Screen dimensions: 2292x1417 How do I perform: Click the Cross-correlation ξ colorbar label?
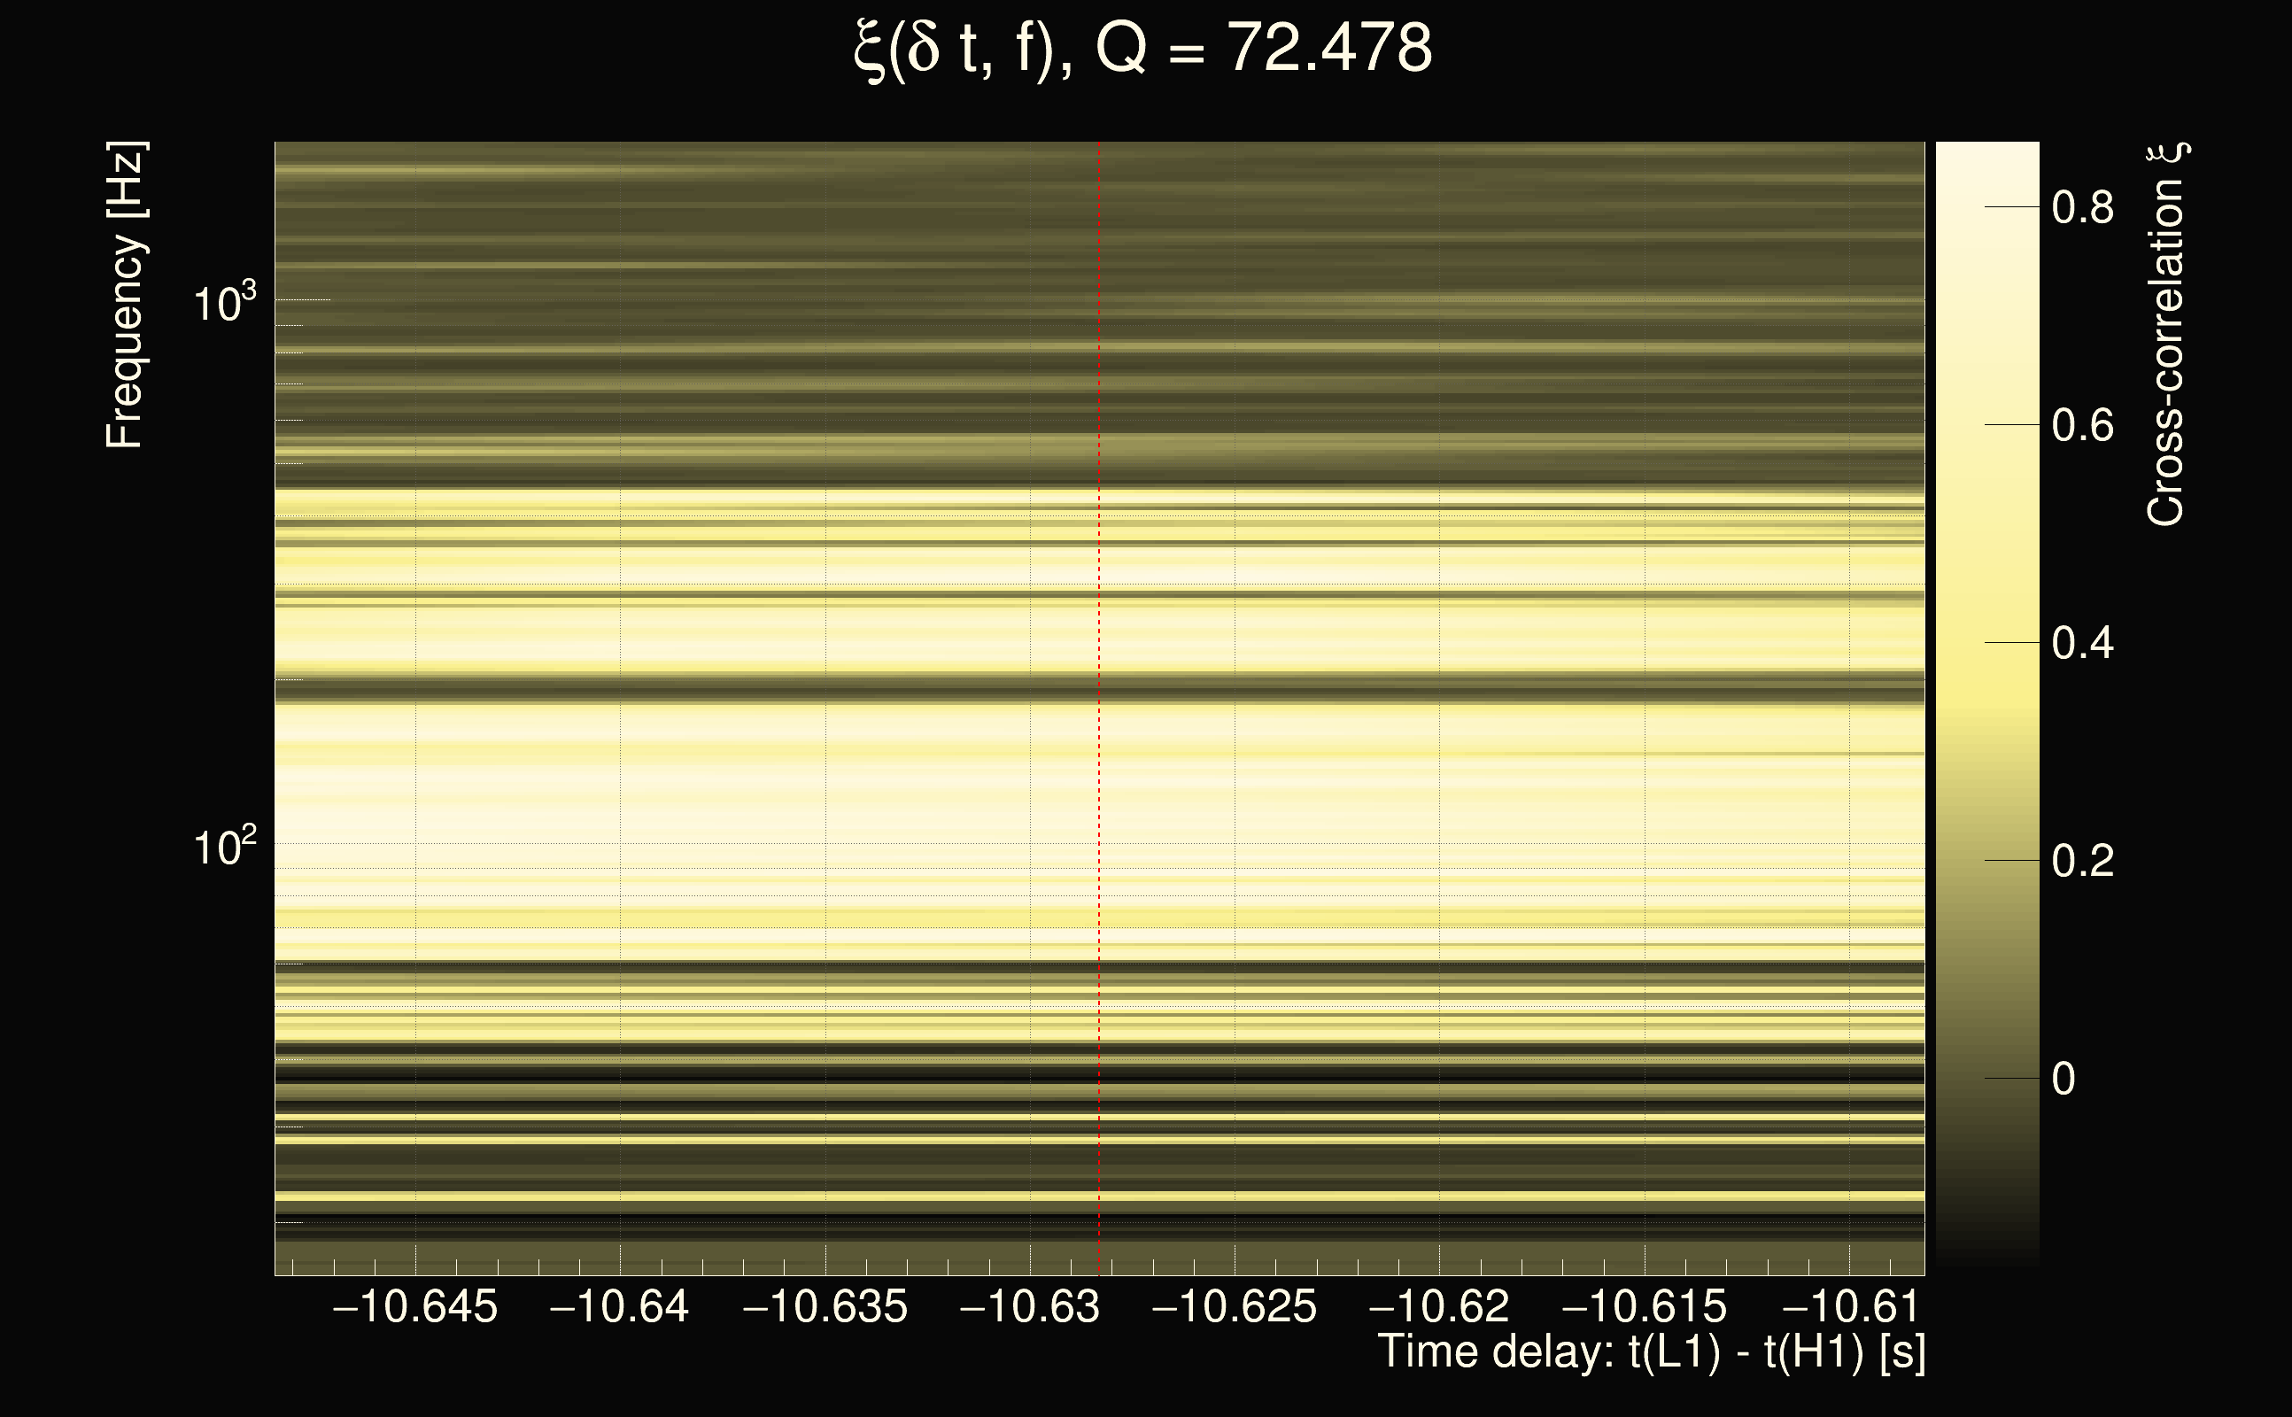(x=2166, y=335)
